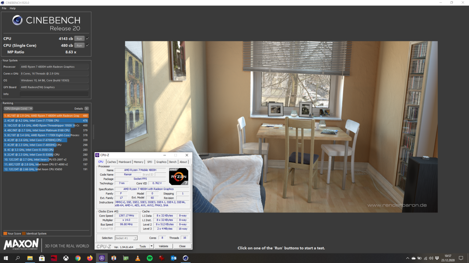Screen dimensions: 469x263
Task: Click the rendered room image in Cinebench
Action: click(x=281, y=127)
